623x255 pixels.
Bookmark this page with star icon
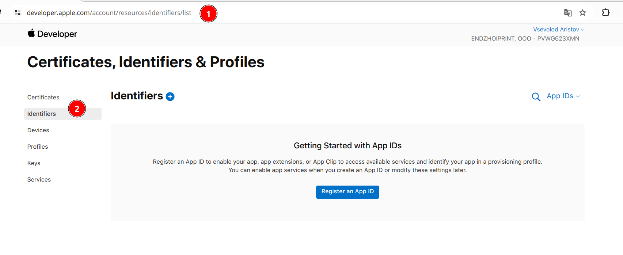click(583, 13)
